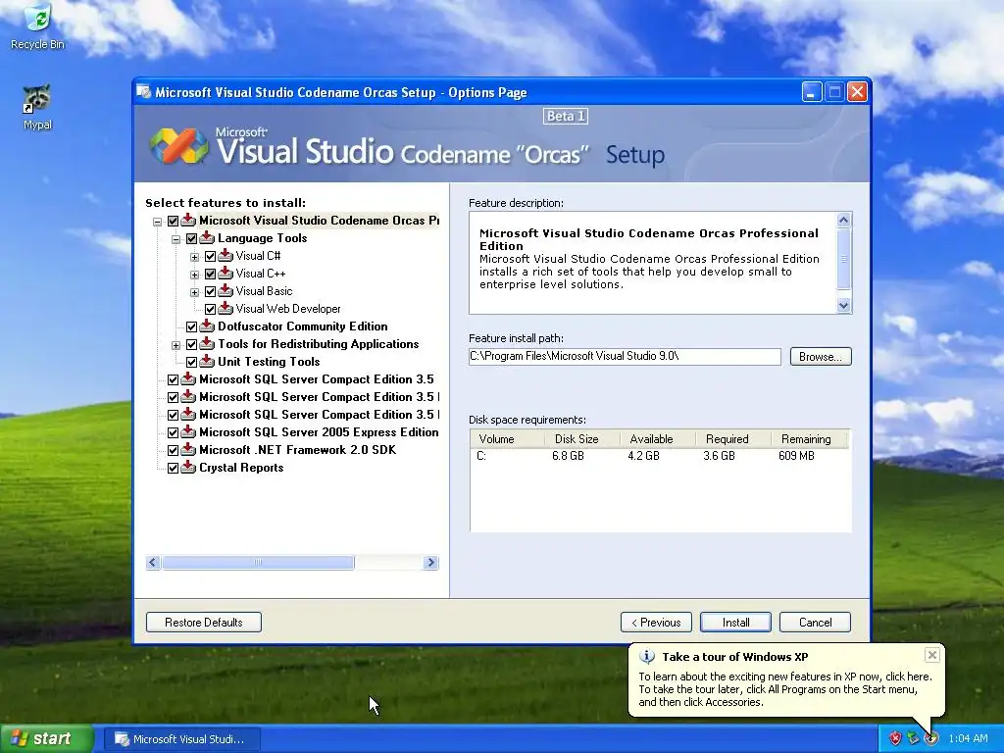This screenshot has height=753, width=1004.
Task: Toggle Tools for Redistributing Applications checkbox
Action: [x=191, y=344]
